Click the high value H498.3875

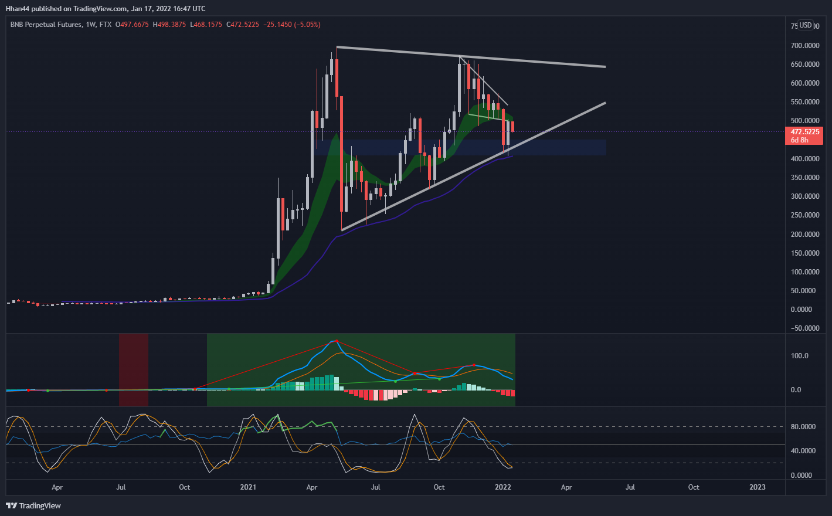169,25
